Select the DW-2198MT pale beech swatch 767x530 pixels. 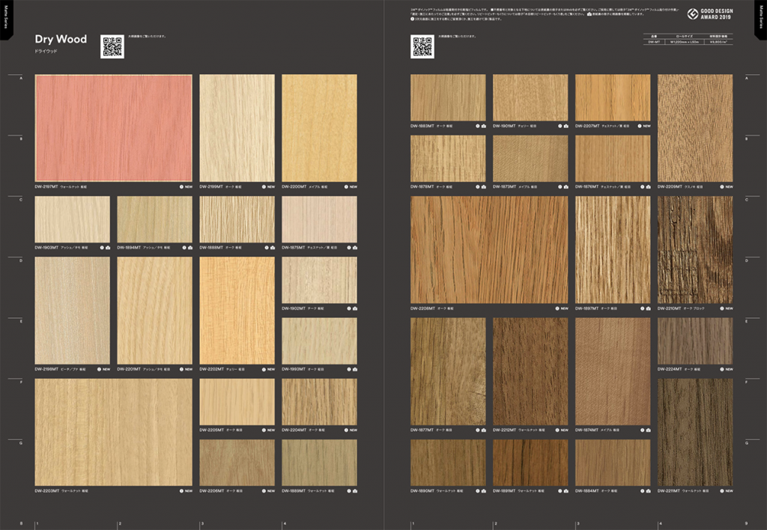coord(73,311)
